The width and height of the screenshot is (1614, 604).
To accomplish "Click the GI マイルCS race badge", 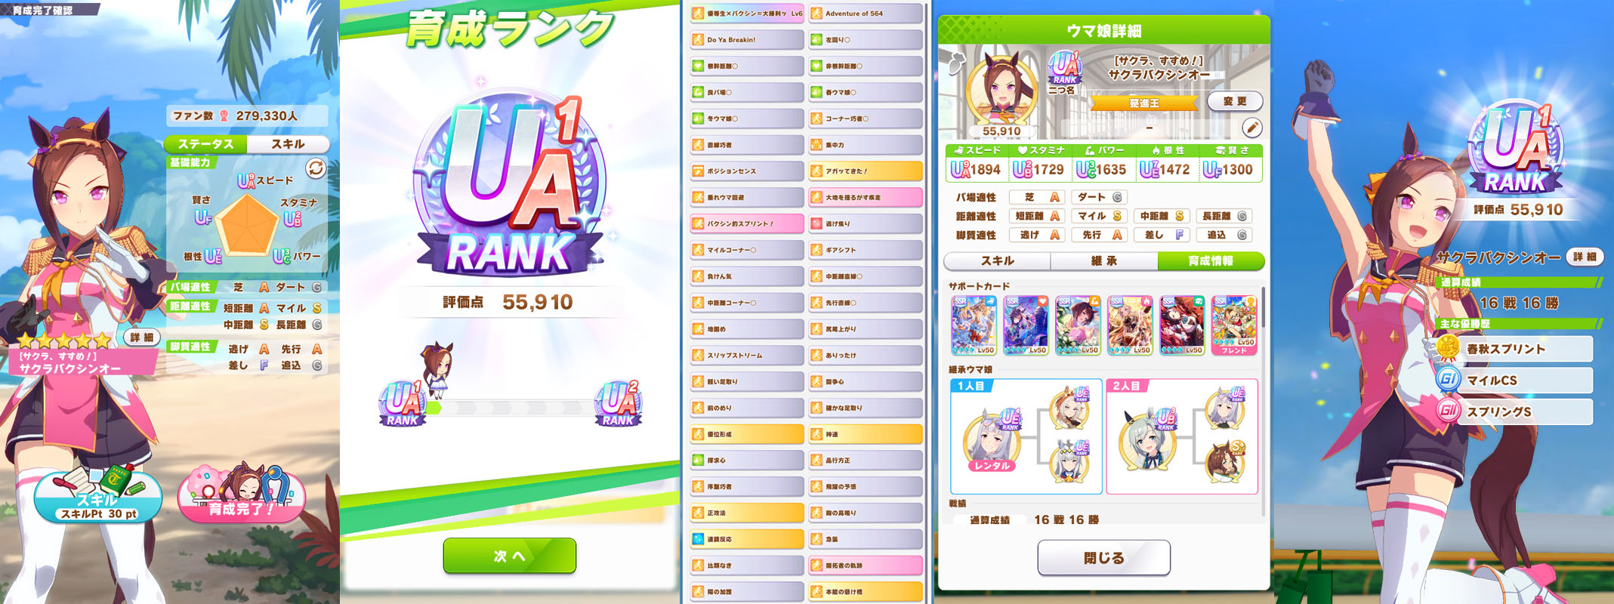I will [1448, 379].
